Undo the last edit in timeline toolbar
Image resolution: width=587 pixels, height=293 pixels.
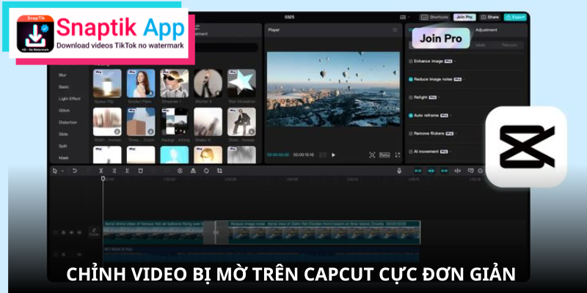75,171
